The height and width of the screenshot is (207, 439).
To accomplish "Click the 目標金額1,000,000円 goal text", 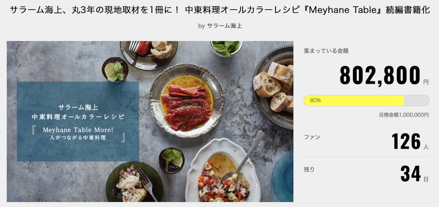I will [x=404, y=115].
